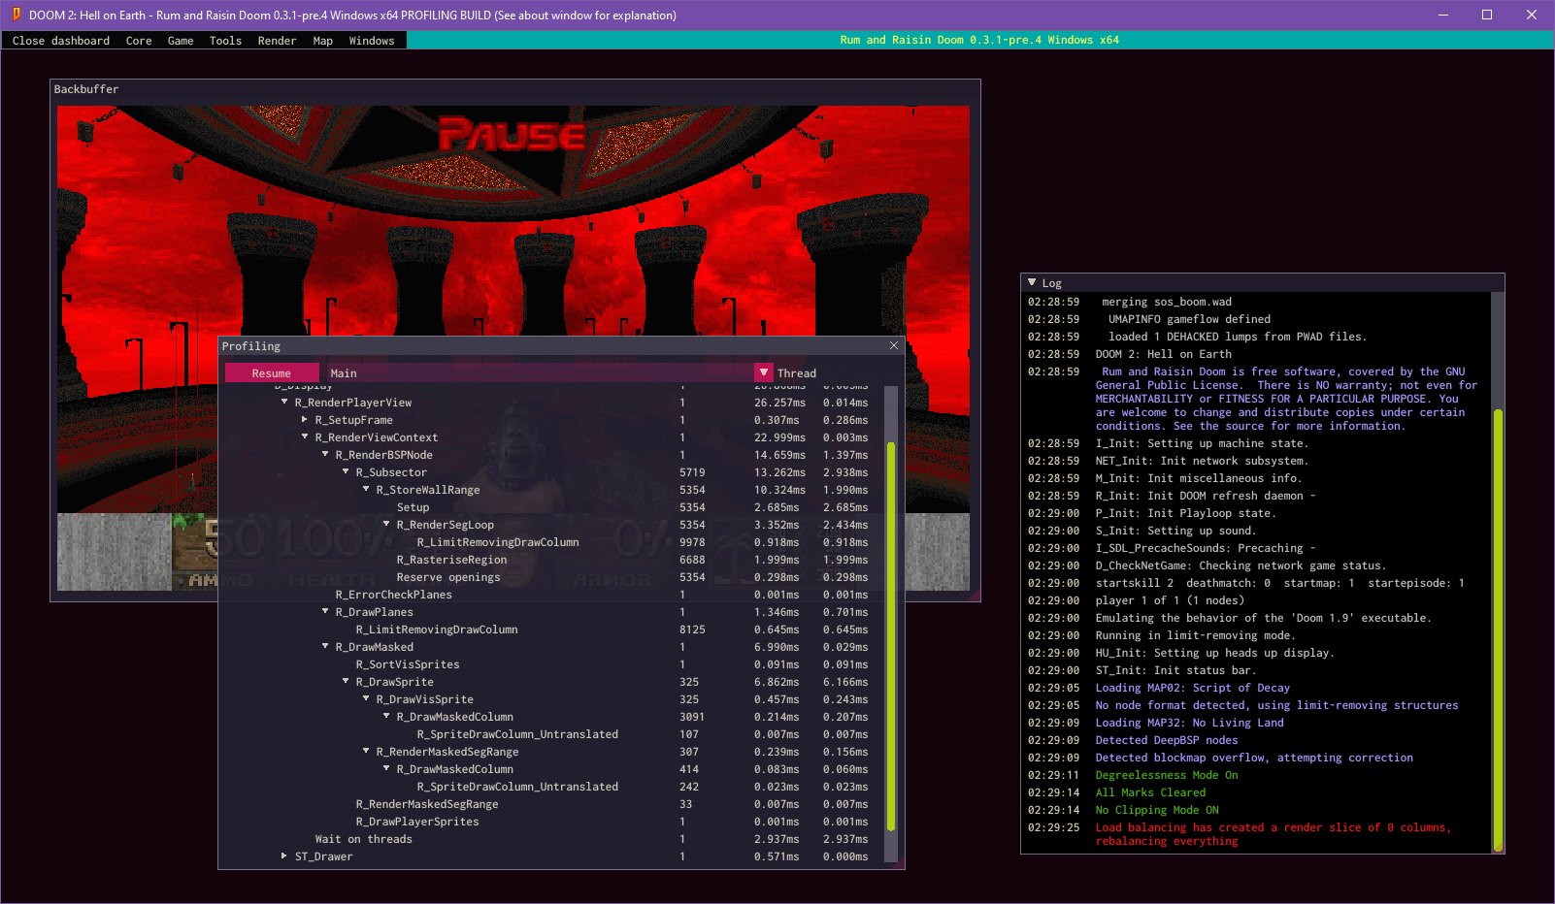Screen dimensions: 1555x904
Task: Collapse the R_RenderSegLoop tree node
Action: tap(386, 524)
